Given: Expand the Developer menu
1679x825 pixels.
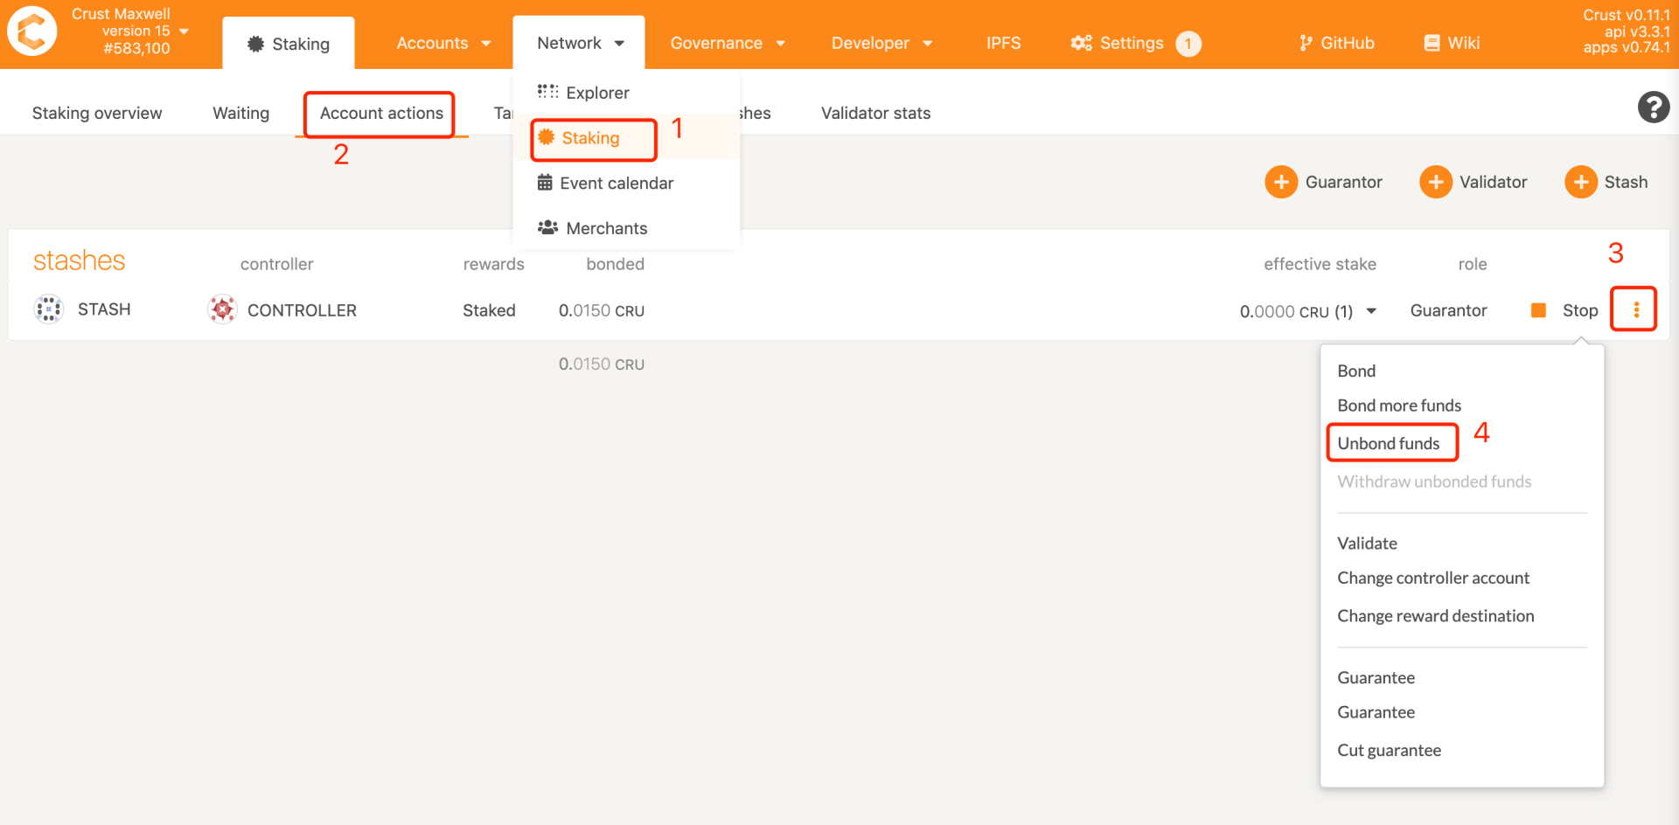Looking at the screenshot, I should click(881, 43).
